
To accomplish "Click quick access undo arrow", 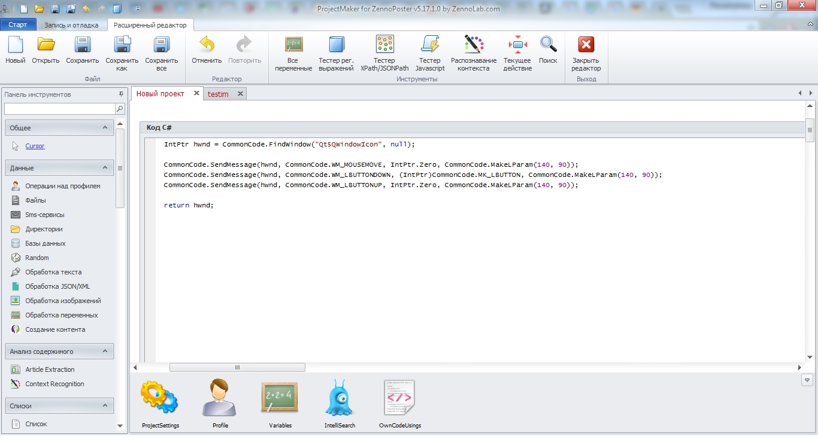I will pos(86,9).
